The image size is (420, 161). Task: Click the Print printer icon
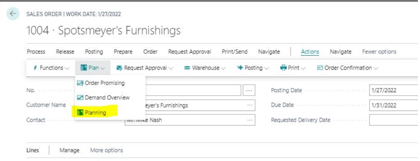coord(283,68)
